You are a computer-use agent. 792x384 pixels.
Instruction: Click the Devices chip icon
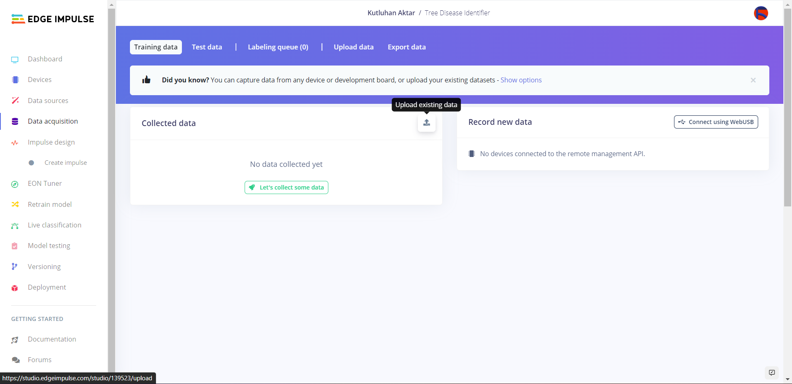tap(15, 80)
